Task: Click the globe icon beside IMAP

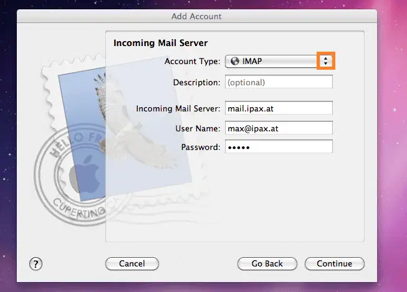Action: (234, 62)
